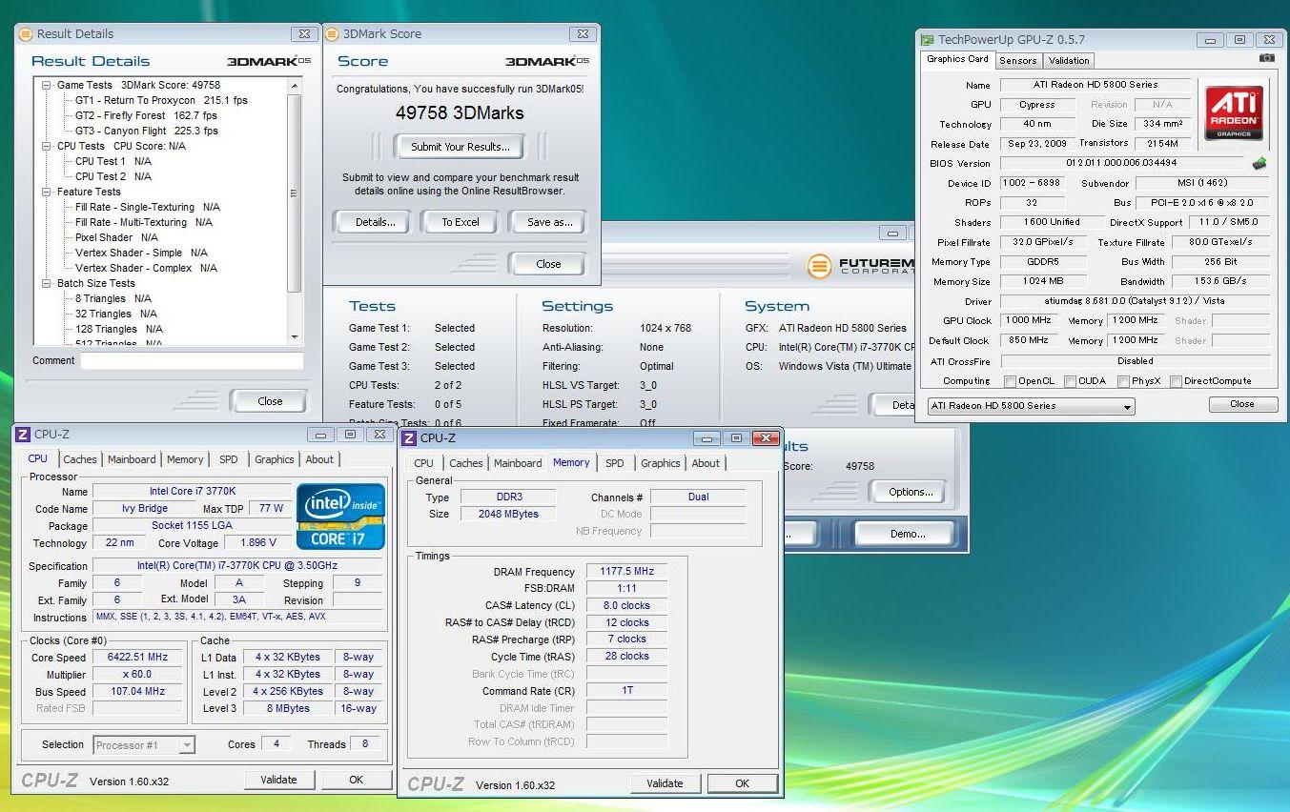Screen dimensions: 1290x812
Task: Open Graphics tab in Memory CPU-Z window
Action: pos(661,463)
